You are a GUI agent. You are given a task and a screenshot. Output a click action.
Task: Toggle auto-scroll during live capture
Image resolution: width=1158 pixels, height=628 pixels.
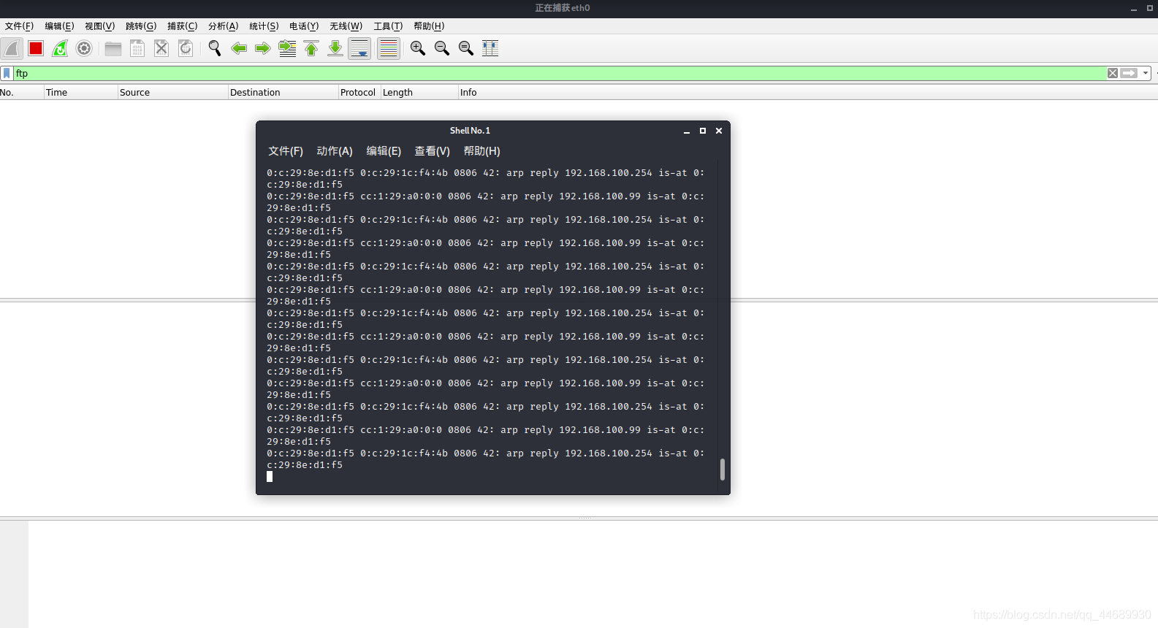click(359, 48)
